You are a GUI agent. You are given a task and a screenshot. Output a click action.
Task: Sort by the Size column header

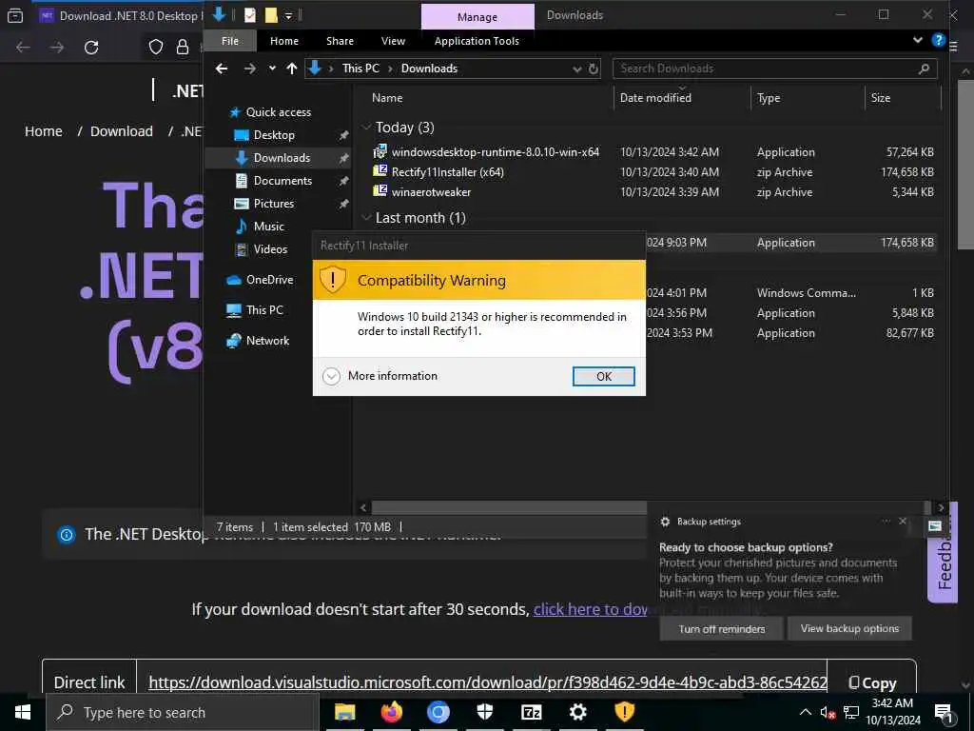pyautogui.click(x=880, y=98)
